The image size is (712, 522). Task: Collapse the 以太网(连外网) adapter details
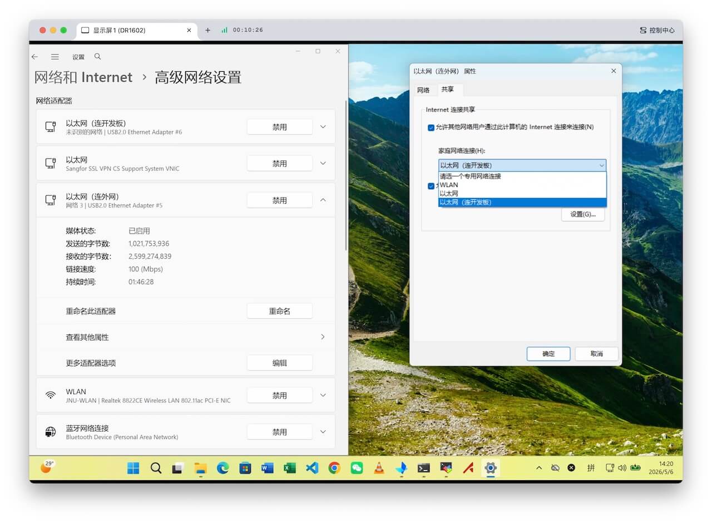pos(323,200)
